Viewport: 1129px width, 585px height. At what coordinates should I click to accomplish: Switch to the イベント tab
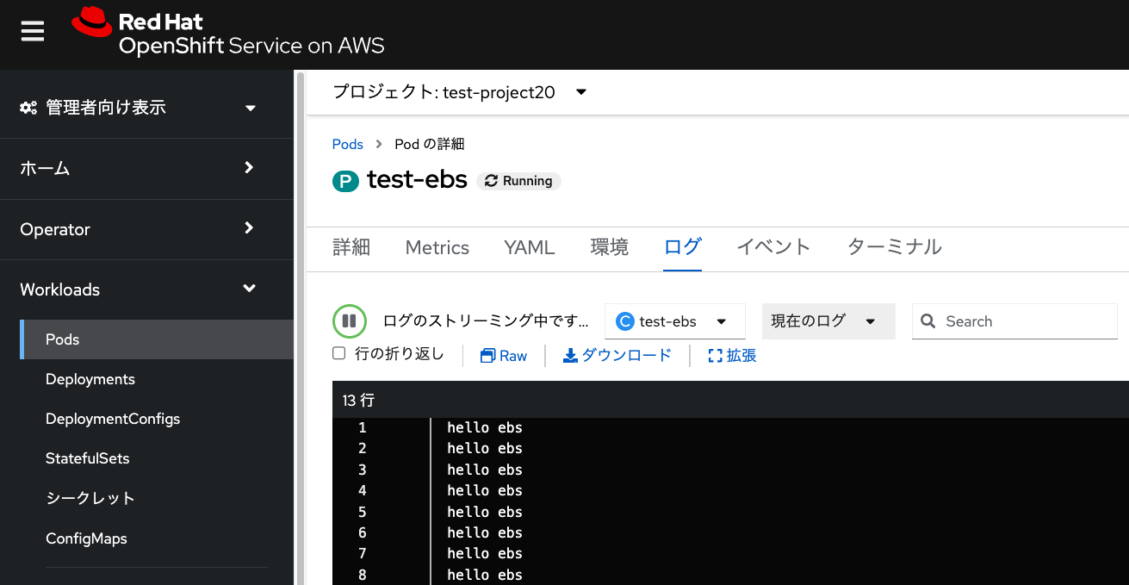coord(774,247)
